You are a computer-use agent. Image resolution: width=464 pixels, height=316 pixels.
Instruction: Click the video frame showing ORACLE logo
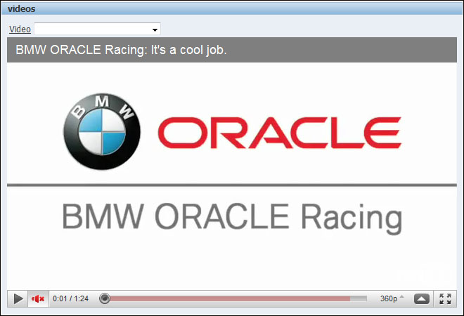pyautogui.click(x=232, y=176)
